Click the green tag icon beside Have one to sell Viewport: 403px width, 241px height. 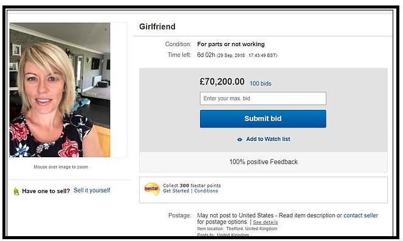click(16, 191)
